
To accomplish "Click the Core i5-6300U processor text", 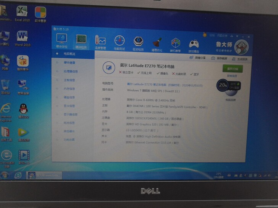I will (x=151, y=100).
